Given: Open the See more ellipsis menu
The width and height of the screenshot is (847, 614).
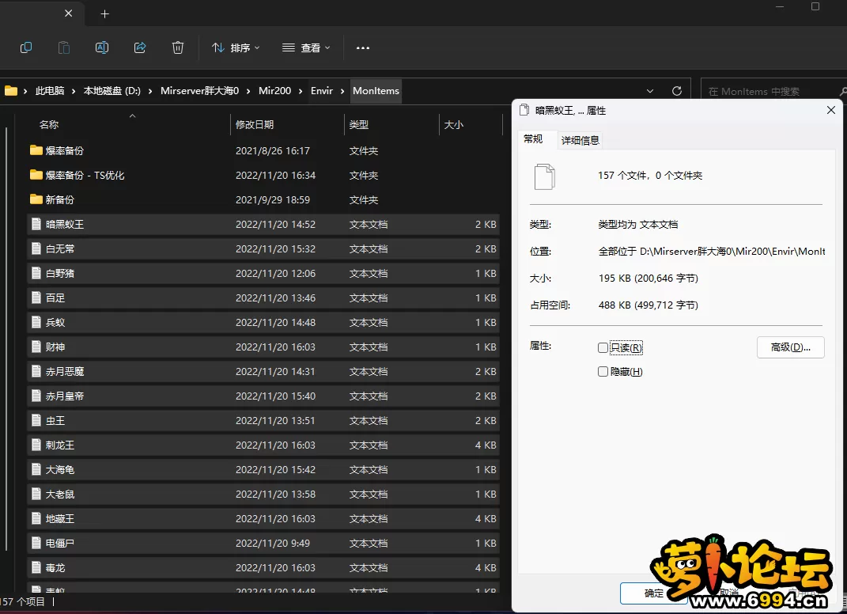Looking at the screenshot, I should pyautogui.click(x=363, y=47).
